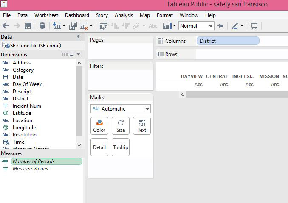Click the view's horizontal scroll left arrow
The width and height of the screenshot is (288, 203).
coord(182,95)
